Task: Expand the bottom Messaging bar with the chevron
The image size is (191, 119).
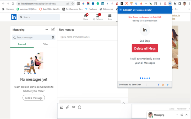Action: click(x=187, y=115)
